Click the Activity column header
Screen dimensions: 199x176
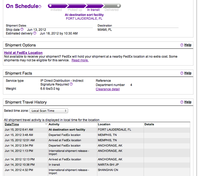[x=54, y=124]
